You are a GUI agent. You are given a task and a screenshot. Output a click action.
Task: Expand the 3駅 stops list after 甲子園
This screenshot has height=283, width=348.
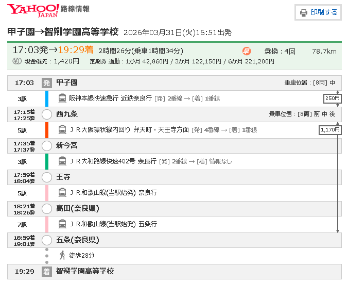pyautogui.click(x=22, y=98)
